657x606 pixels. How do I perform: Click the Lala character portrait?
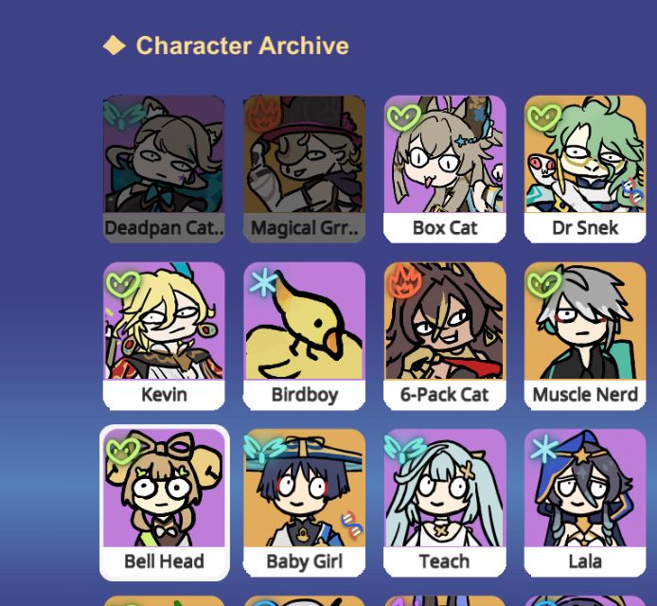[585, 488]
